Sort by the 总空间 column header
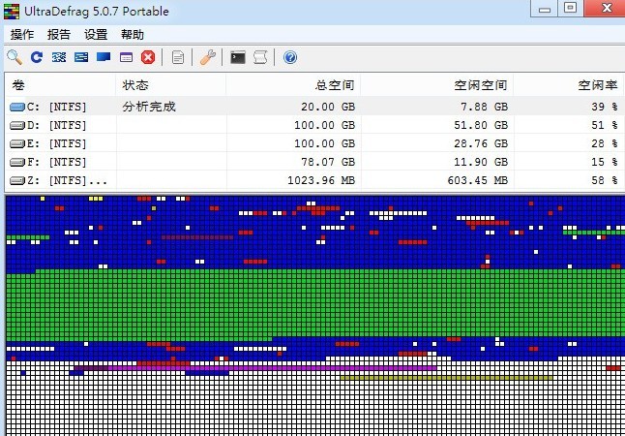Screen dimensions: 625x436 293,85
